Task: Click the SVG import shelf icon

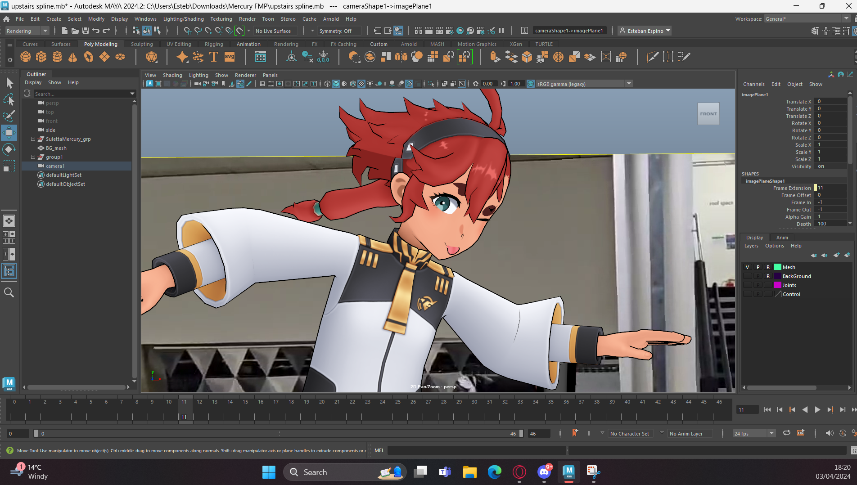Action: (230, 57)
